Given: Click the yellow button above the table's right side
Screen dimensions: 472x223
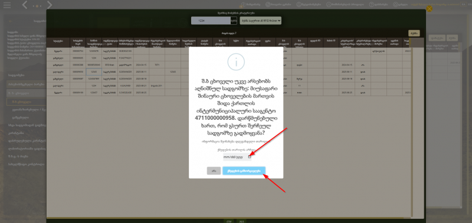Looking at the screenshot, I should tap(414, 34).
